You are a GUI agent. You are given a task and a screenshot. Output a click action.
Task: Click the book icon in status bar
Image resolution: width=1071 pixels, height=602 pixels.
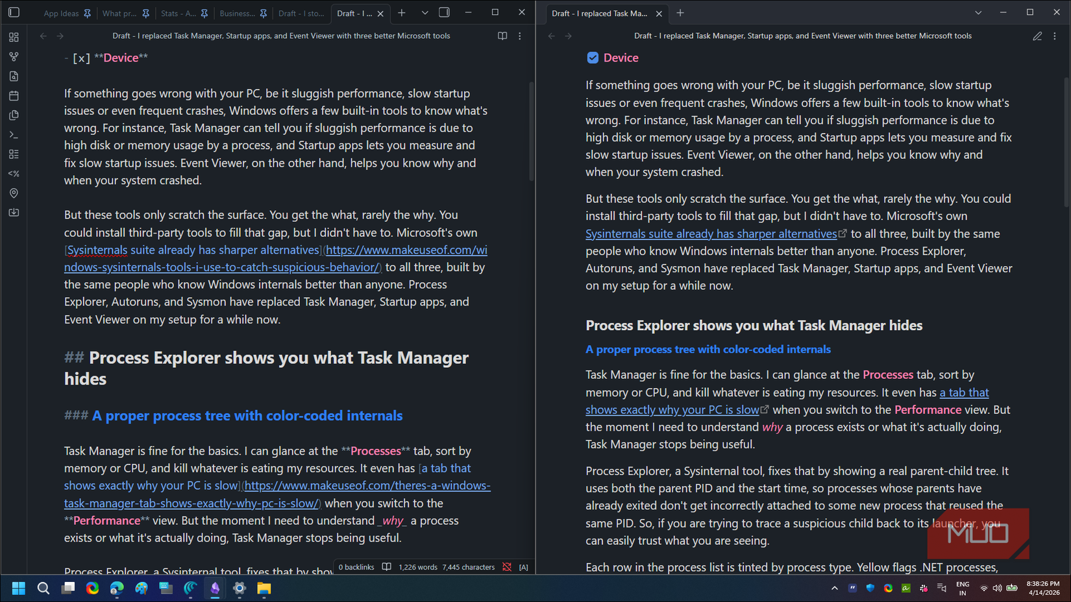[x=387, y=567]
